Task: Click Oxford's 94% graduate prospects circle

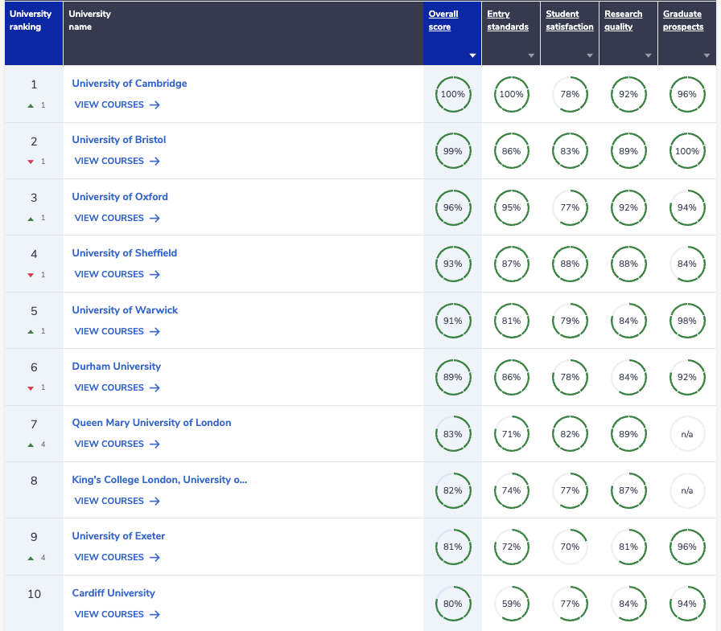Action: [x=687, y=207]
